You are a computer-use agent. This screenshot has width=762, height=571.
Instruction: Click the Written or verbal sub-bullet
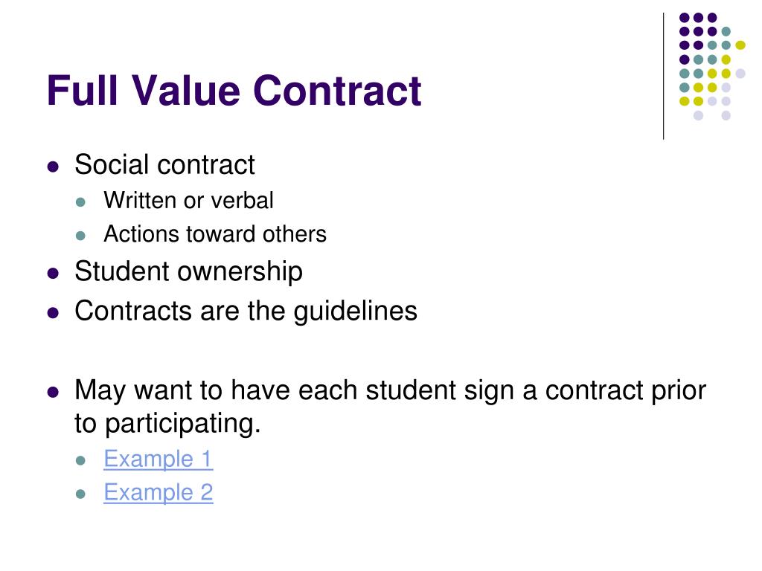(188, 200)
